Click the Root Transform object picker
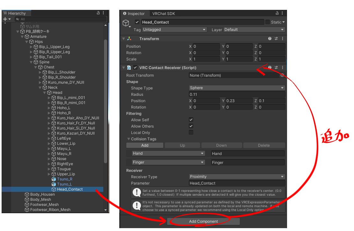The image size is (354, 231). tap(282, 75)
